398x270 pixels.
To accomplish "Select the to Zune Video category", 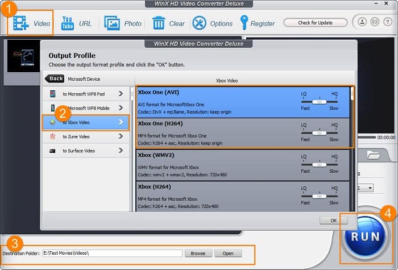I will pos(86,136).
